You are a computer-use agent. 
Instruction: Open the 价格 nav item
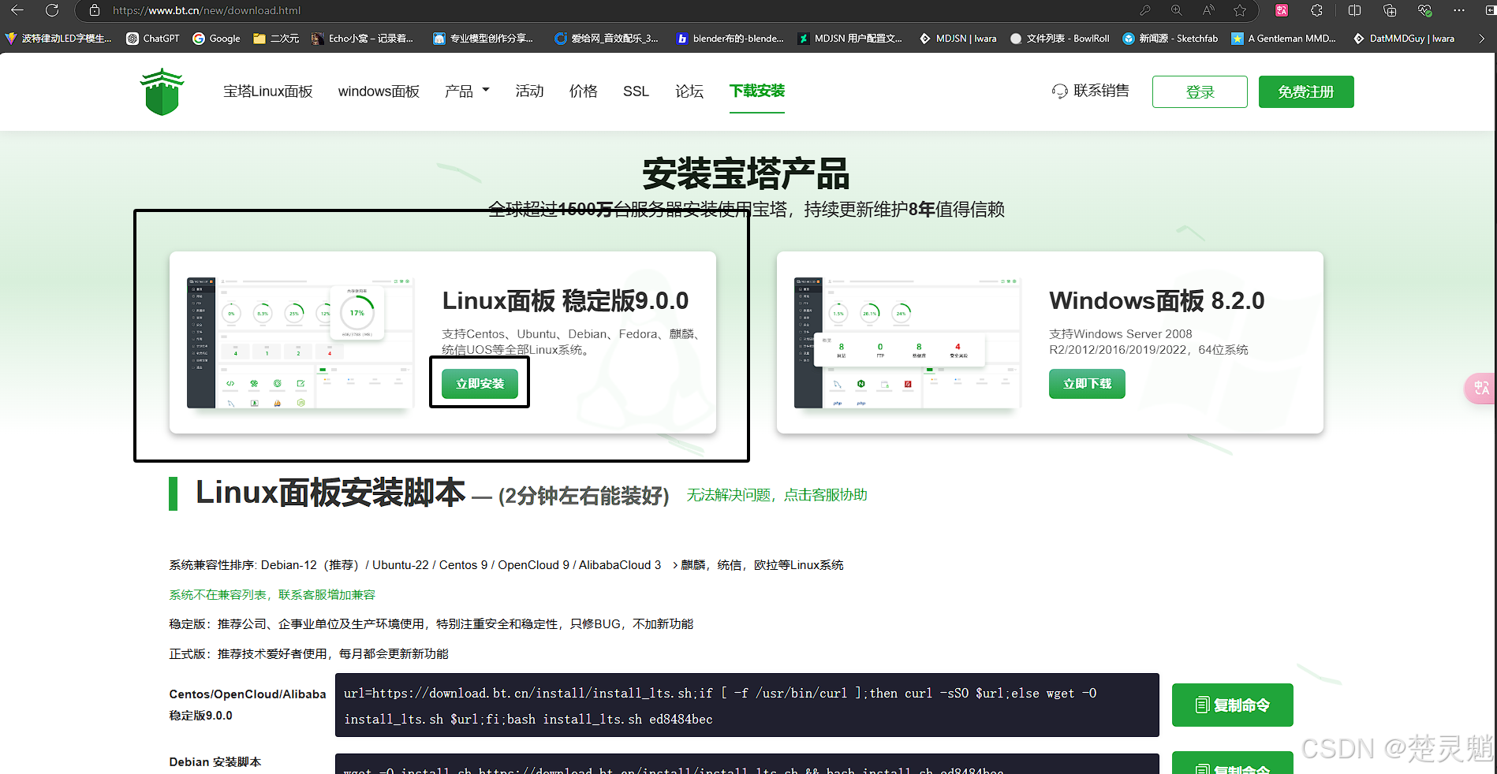[x=583, y=91]
